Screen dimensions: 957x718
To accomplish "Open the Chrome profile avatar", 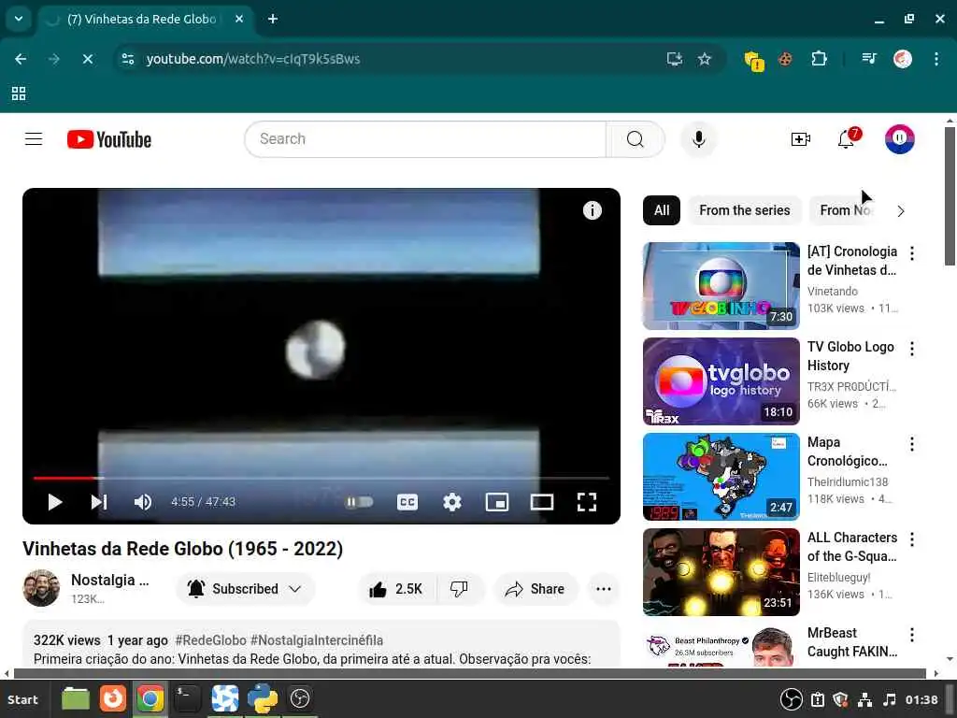I will point(902,59).
